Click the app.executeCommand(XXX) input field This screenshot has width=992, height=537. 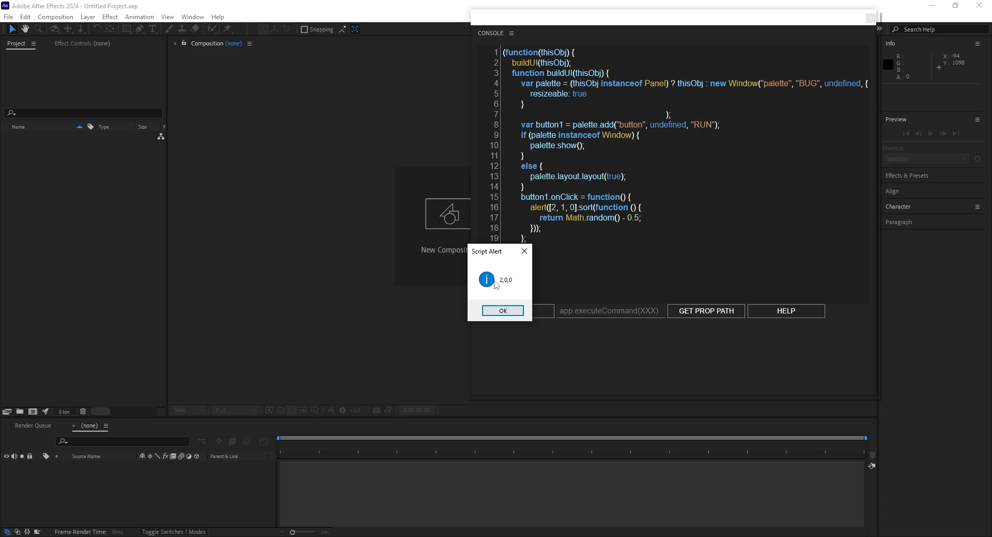tap(611, 311)
